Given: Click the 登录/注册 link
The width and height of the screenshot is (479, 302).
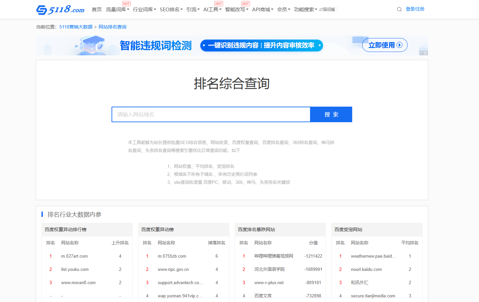Looking at the screenshot, I should click(x=415, y=9).
